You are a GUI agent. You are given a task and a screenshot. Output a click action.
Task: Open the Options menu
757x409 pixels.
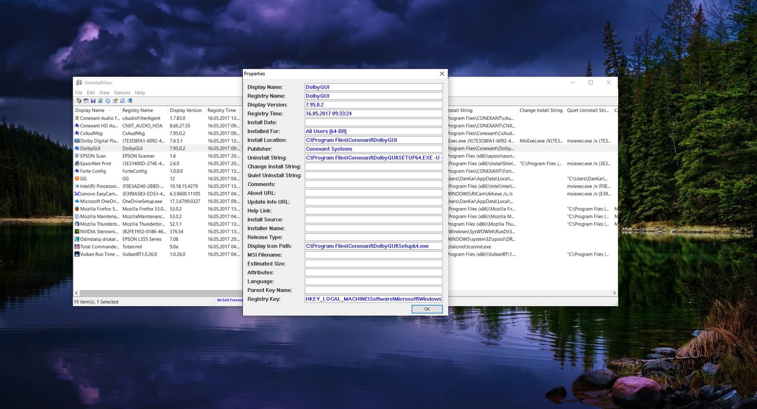point(122,93)
